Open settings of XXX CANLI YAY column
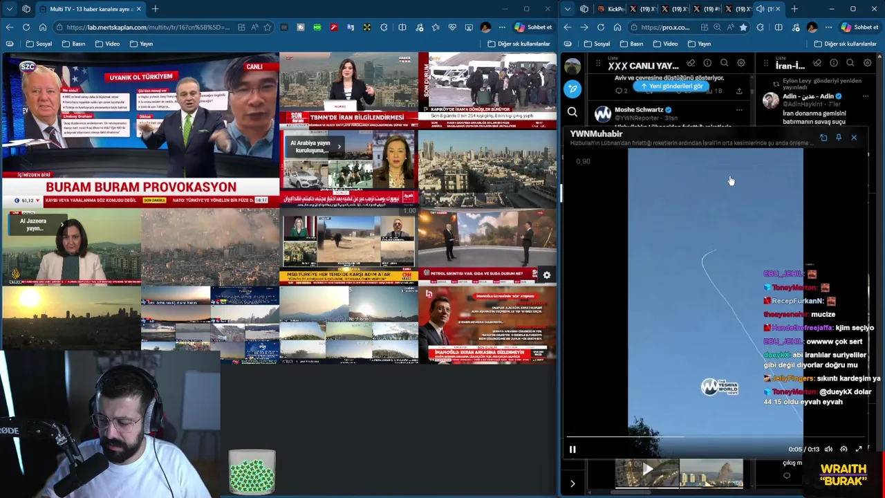Image resolution: width=885 pixels, height=498 pixels. [741, 63]
